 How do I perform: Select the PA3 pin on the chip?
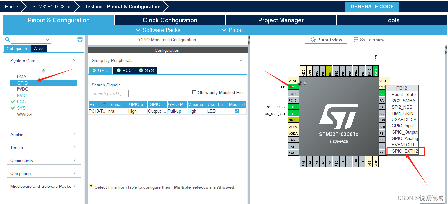[x=303, y=161]
